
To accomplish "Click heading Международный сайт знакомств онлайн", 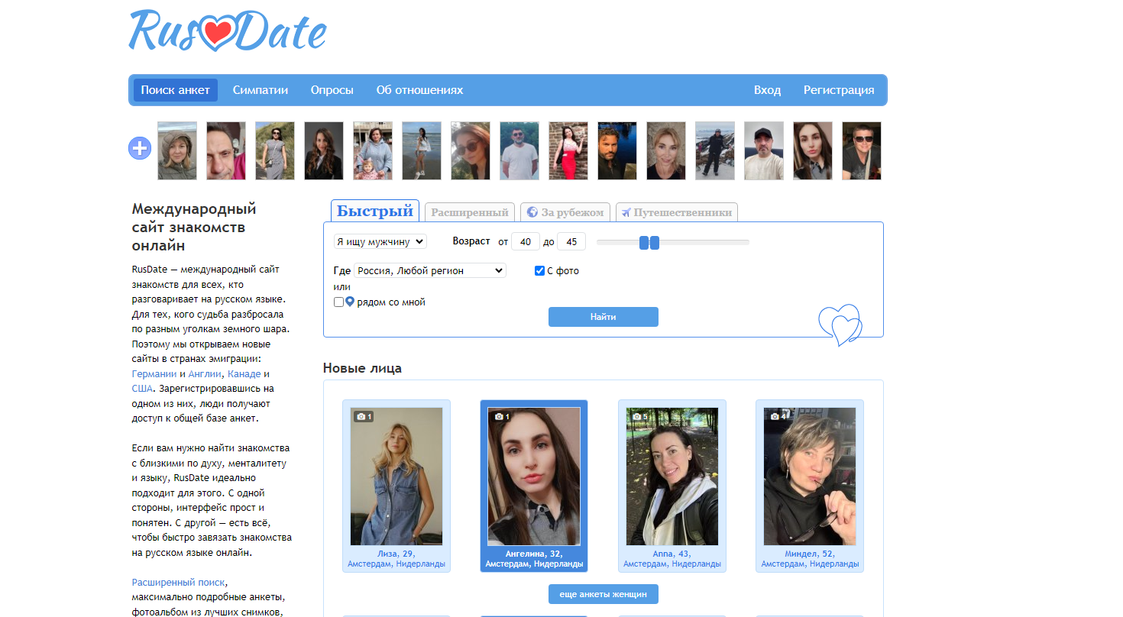I will [194, 227].
